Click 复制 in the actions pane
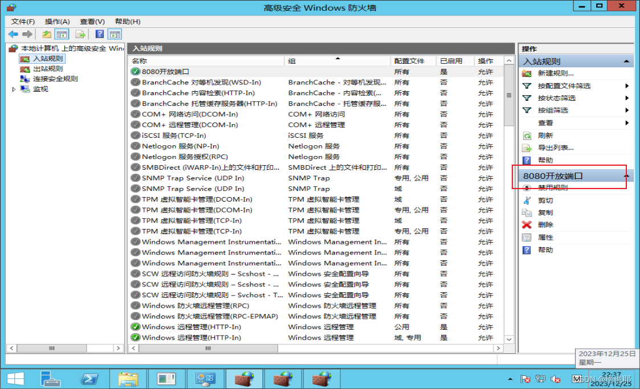The image size is (640, 389). [x=545, y=212]
